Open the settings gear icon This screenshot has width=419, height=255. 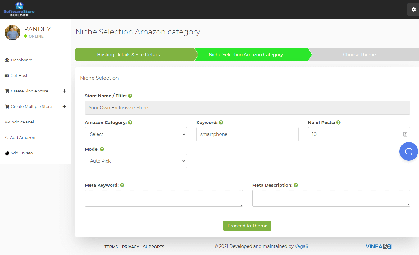[x=413, y=10]
